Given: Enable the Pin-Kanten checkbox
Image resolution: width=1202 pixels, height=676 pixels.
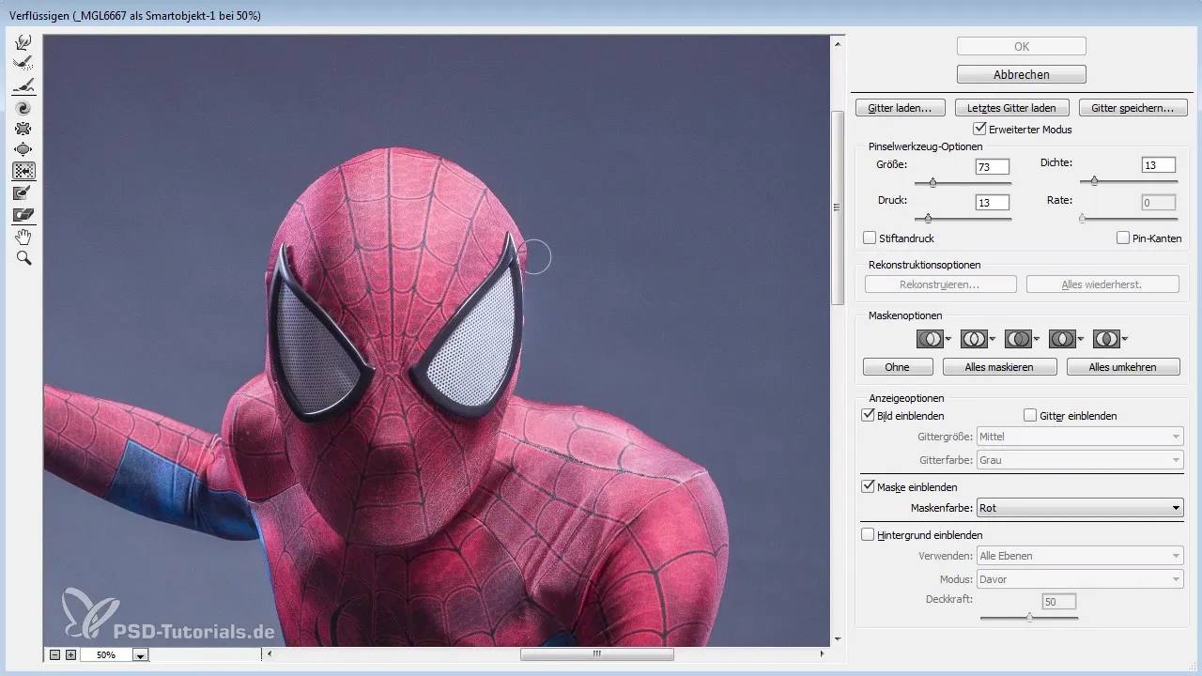Looking at the screenshot, I should 1123,238.
